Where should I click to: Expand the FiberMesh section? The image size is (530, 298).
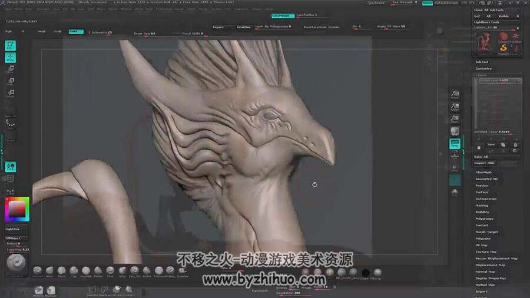point(483,173)
